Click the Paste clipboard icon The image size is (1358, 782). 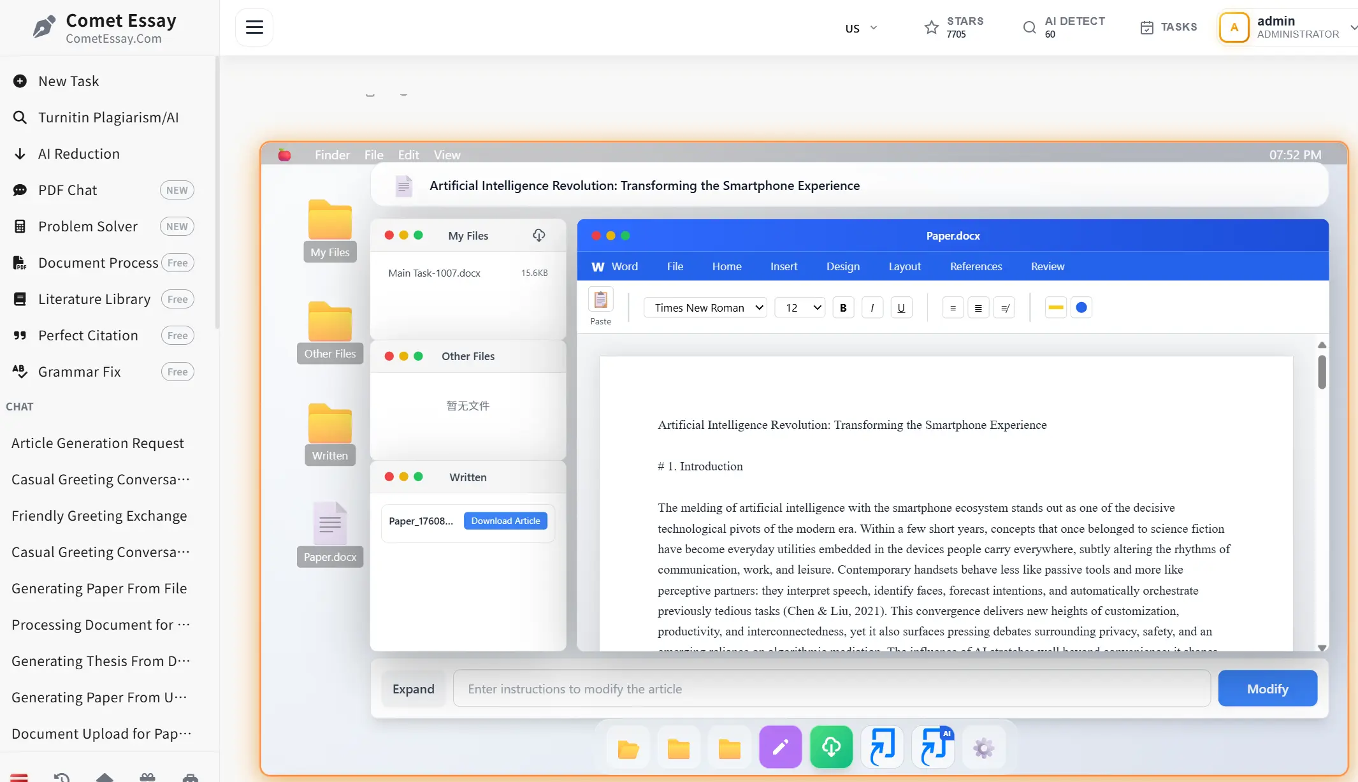600,300
